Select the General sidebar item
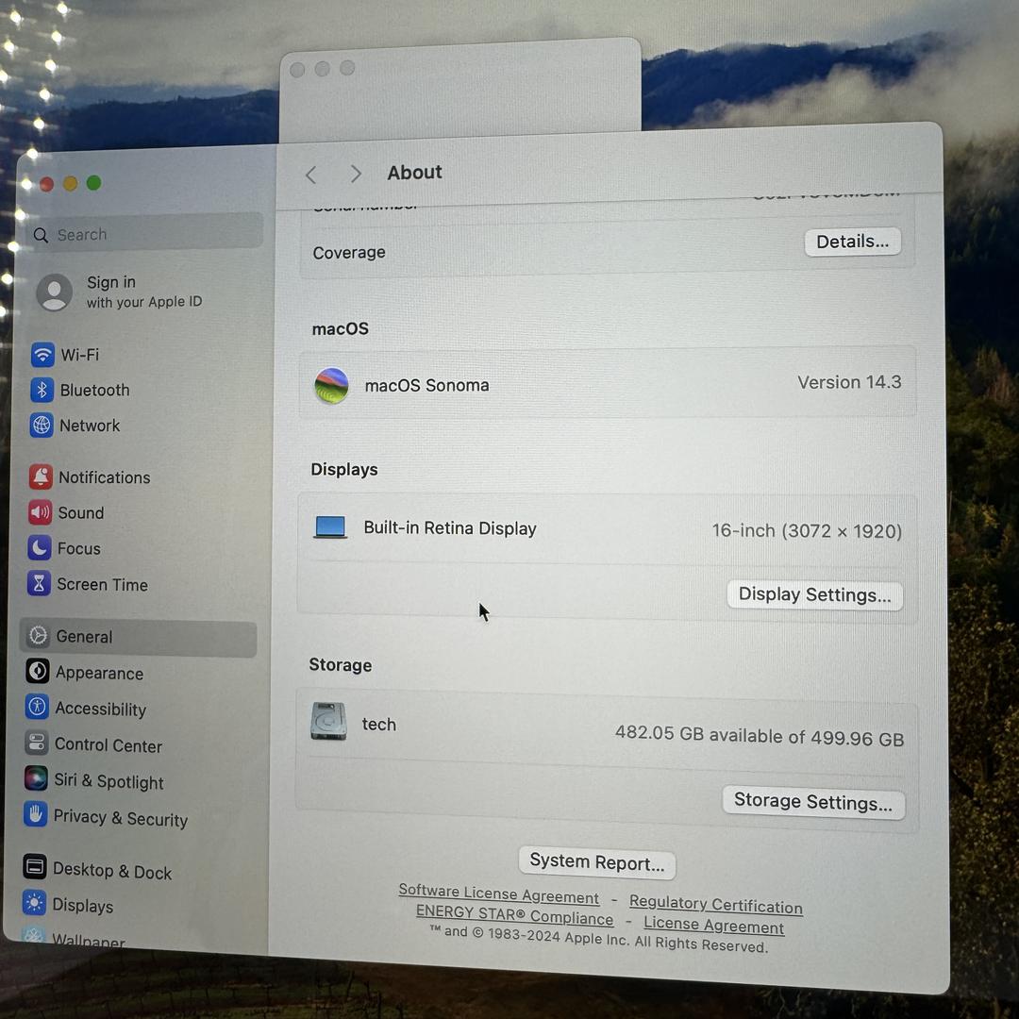Viewport: 1019px width, 1019px height. pos(139,638)
